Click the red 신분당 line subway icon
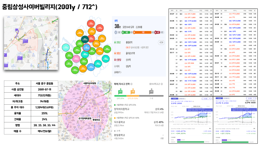The width and height of the screenshot is (259, 145). 115,60
